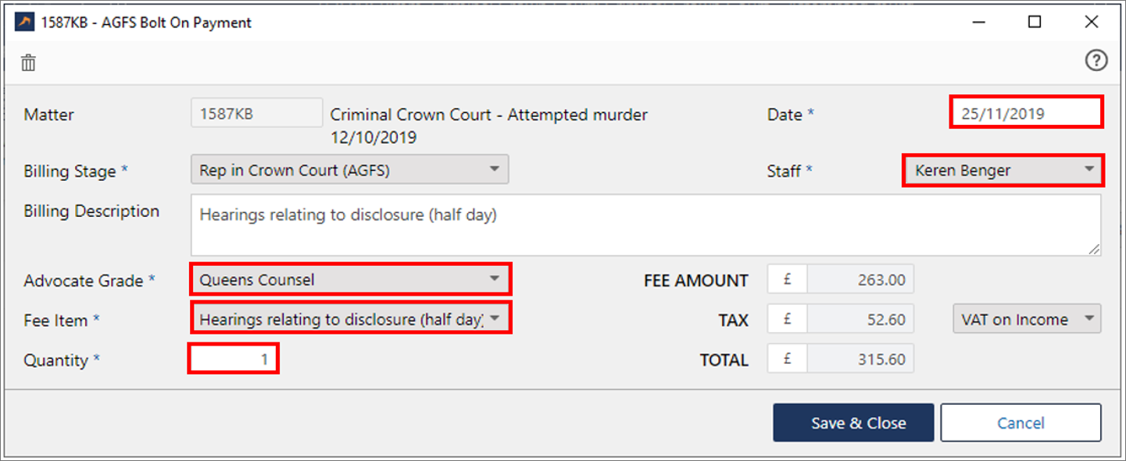
Task: Open the Staff dropdown showing Keren Benger
Action: (x=1003, y=170)
